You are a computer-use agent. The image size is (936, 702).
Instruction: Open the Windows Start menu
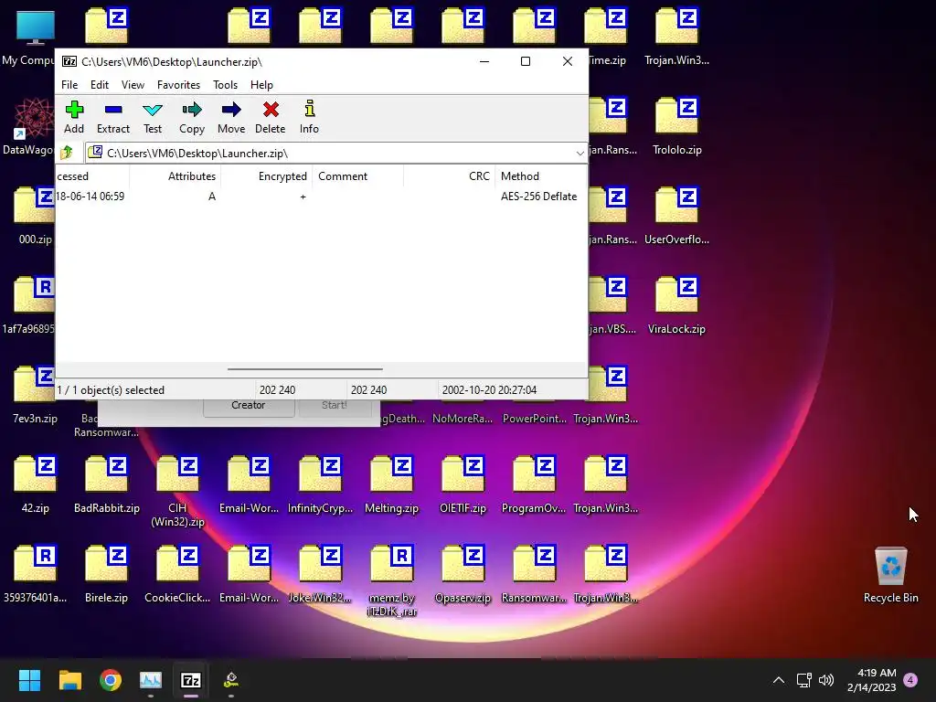29,680
